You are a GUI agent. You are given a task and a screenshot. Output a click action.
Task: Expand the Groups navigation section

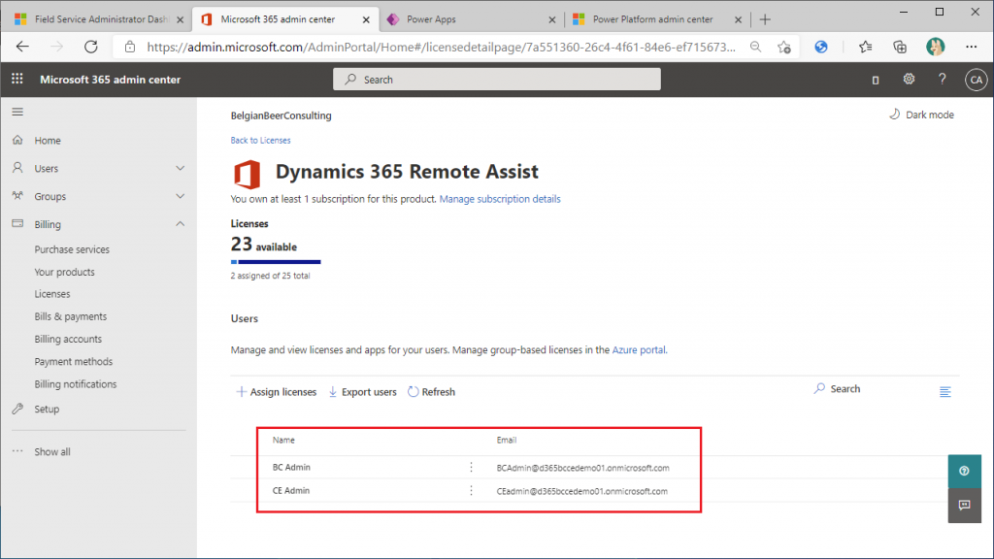click(x=180, y=196)
